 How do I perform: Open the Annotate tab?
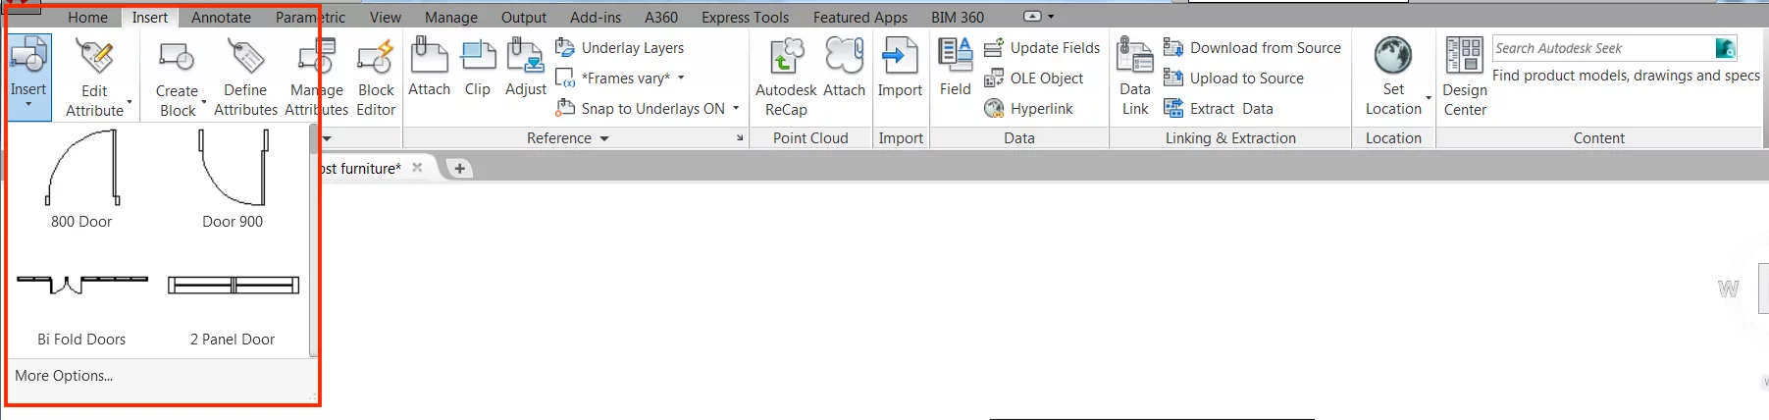[x=221, y=17]
